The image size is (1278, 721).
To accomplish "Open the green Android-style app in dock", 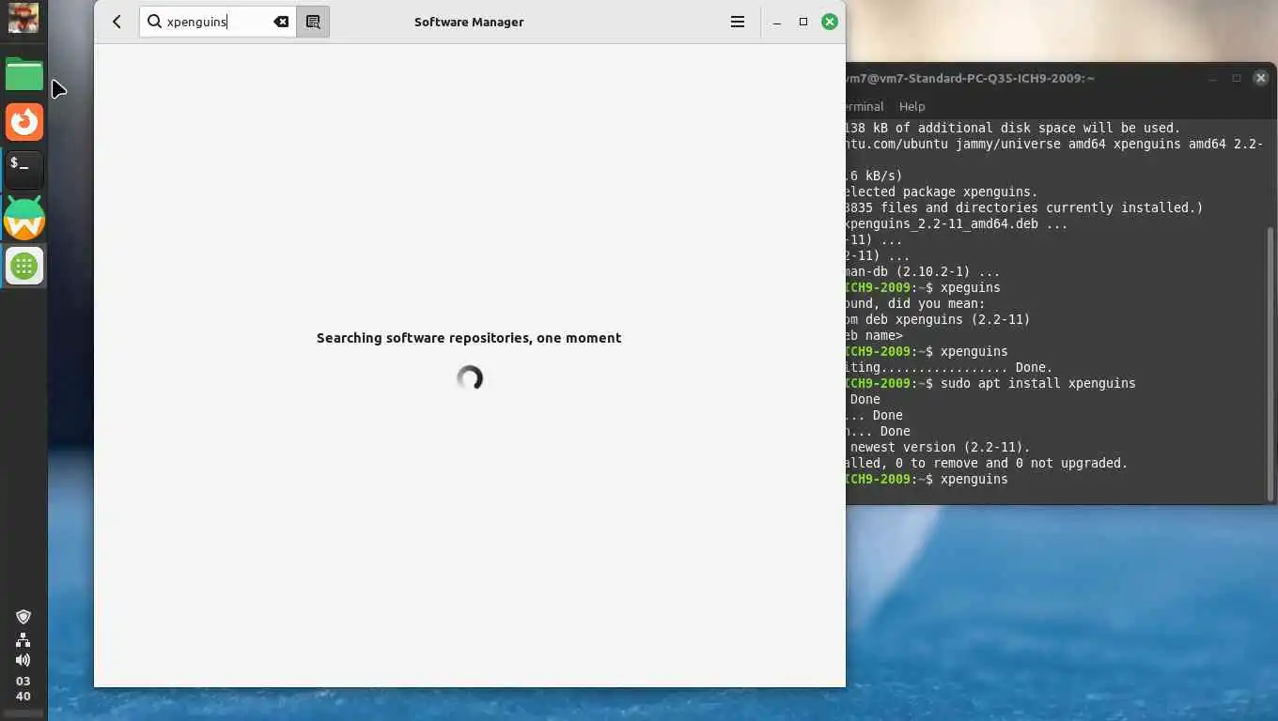I will (24, 218).
